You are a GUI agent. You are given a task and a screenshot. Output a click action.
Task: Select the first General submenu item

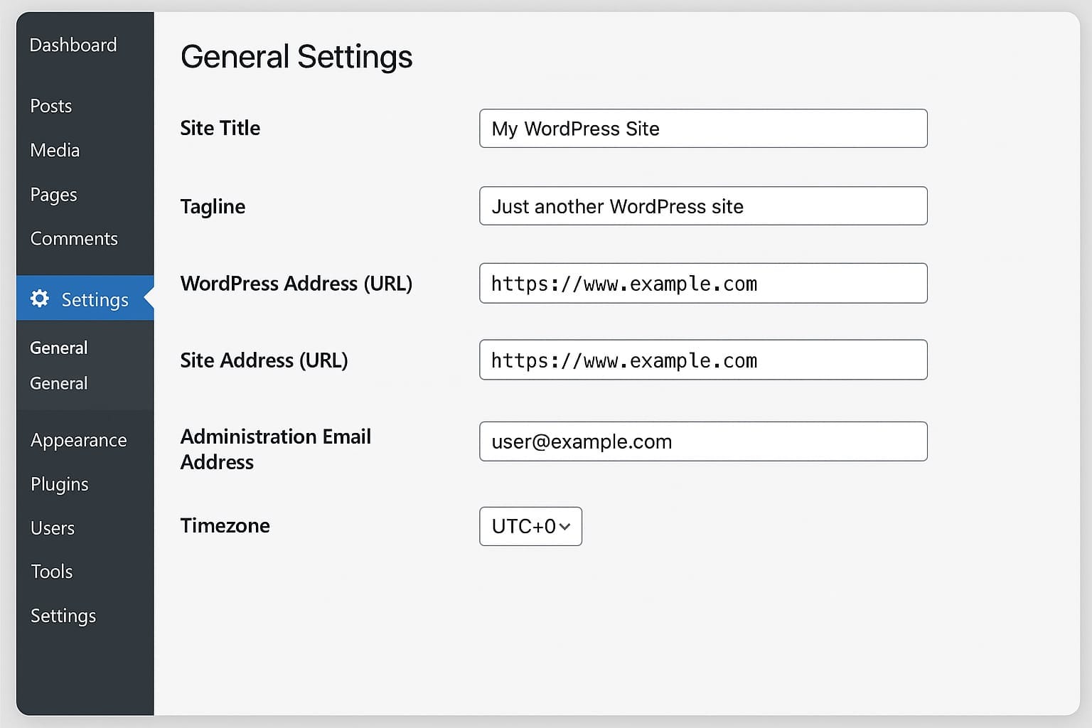[x=59, y=348]
